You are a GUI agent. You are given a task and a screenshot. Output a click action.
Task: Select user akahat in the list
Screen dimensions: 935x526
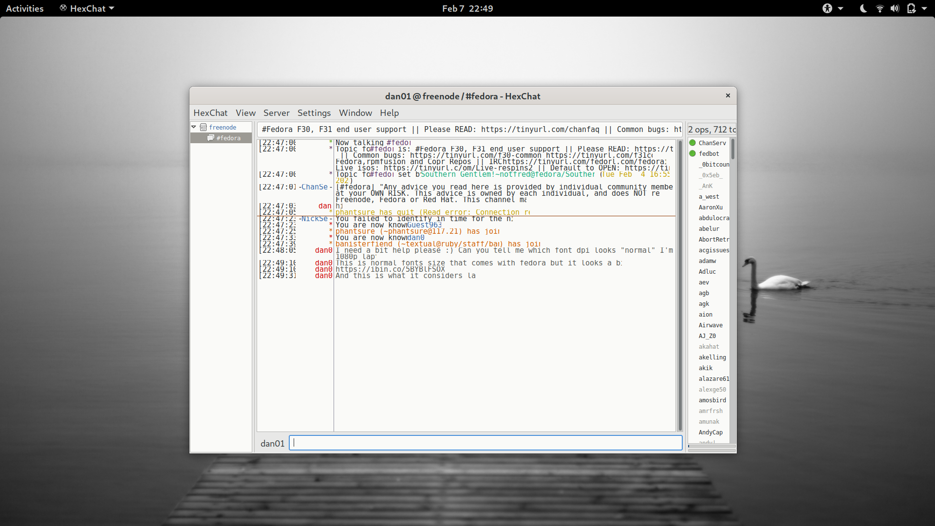point(709,347)
